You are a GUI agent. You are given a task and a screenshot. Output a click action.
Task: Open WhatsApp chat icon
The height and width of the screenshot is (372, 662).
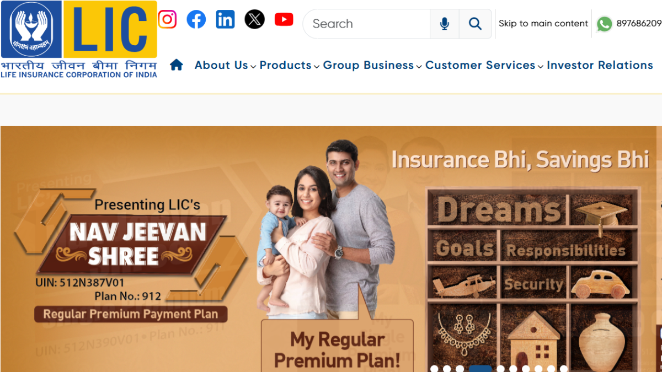tap(604, 24)
